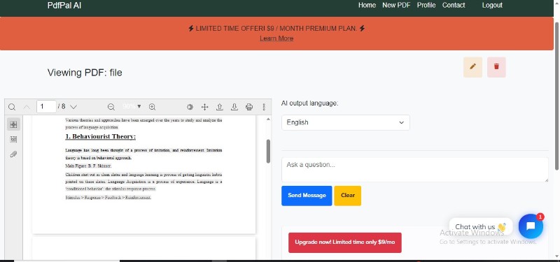560x262 pixels.
Task: Click the Main Figure B. F. Skinner line
Action: pos(89,166)
